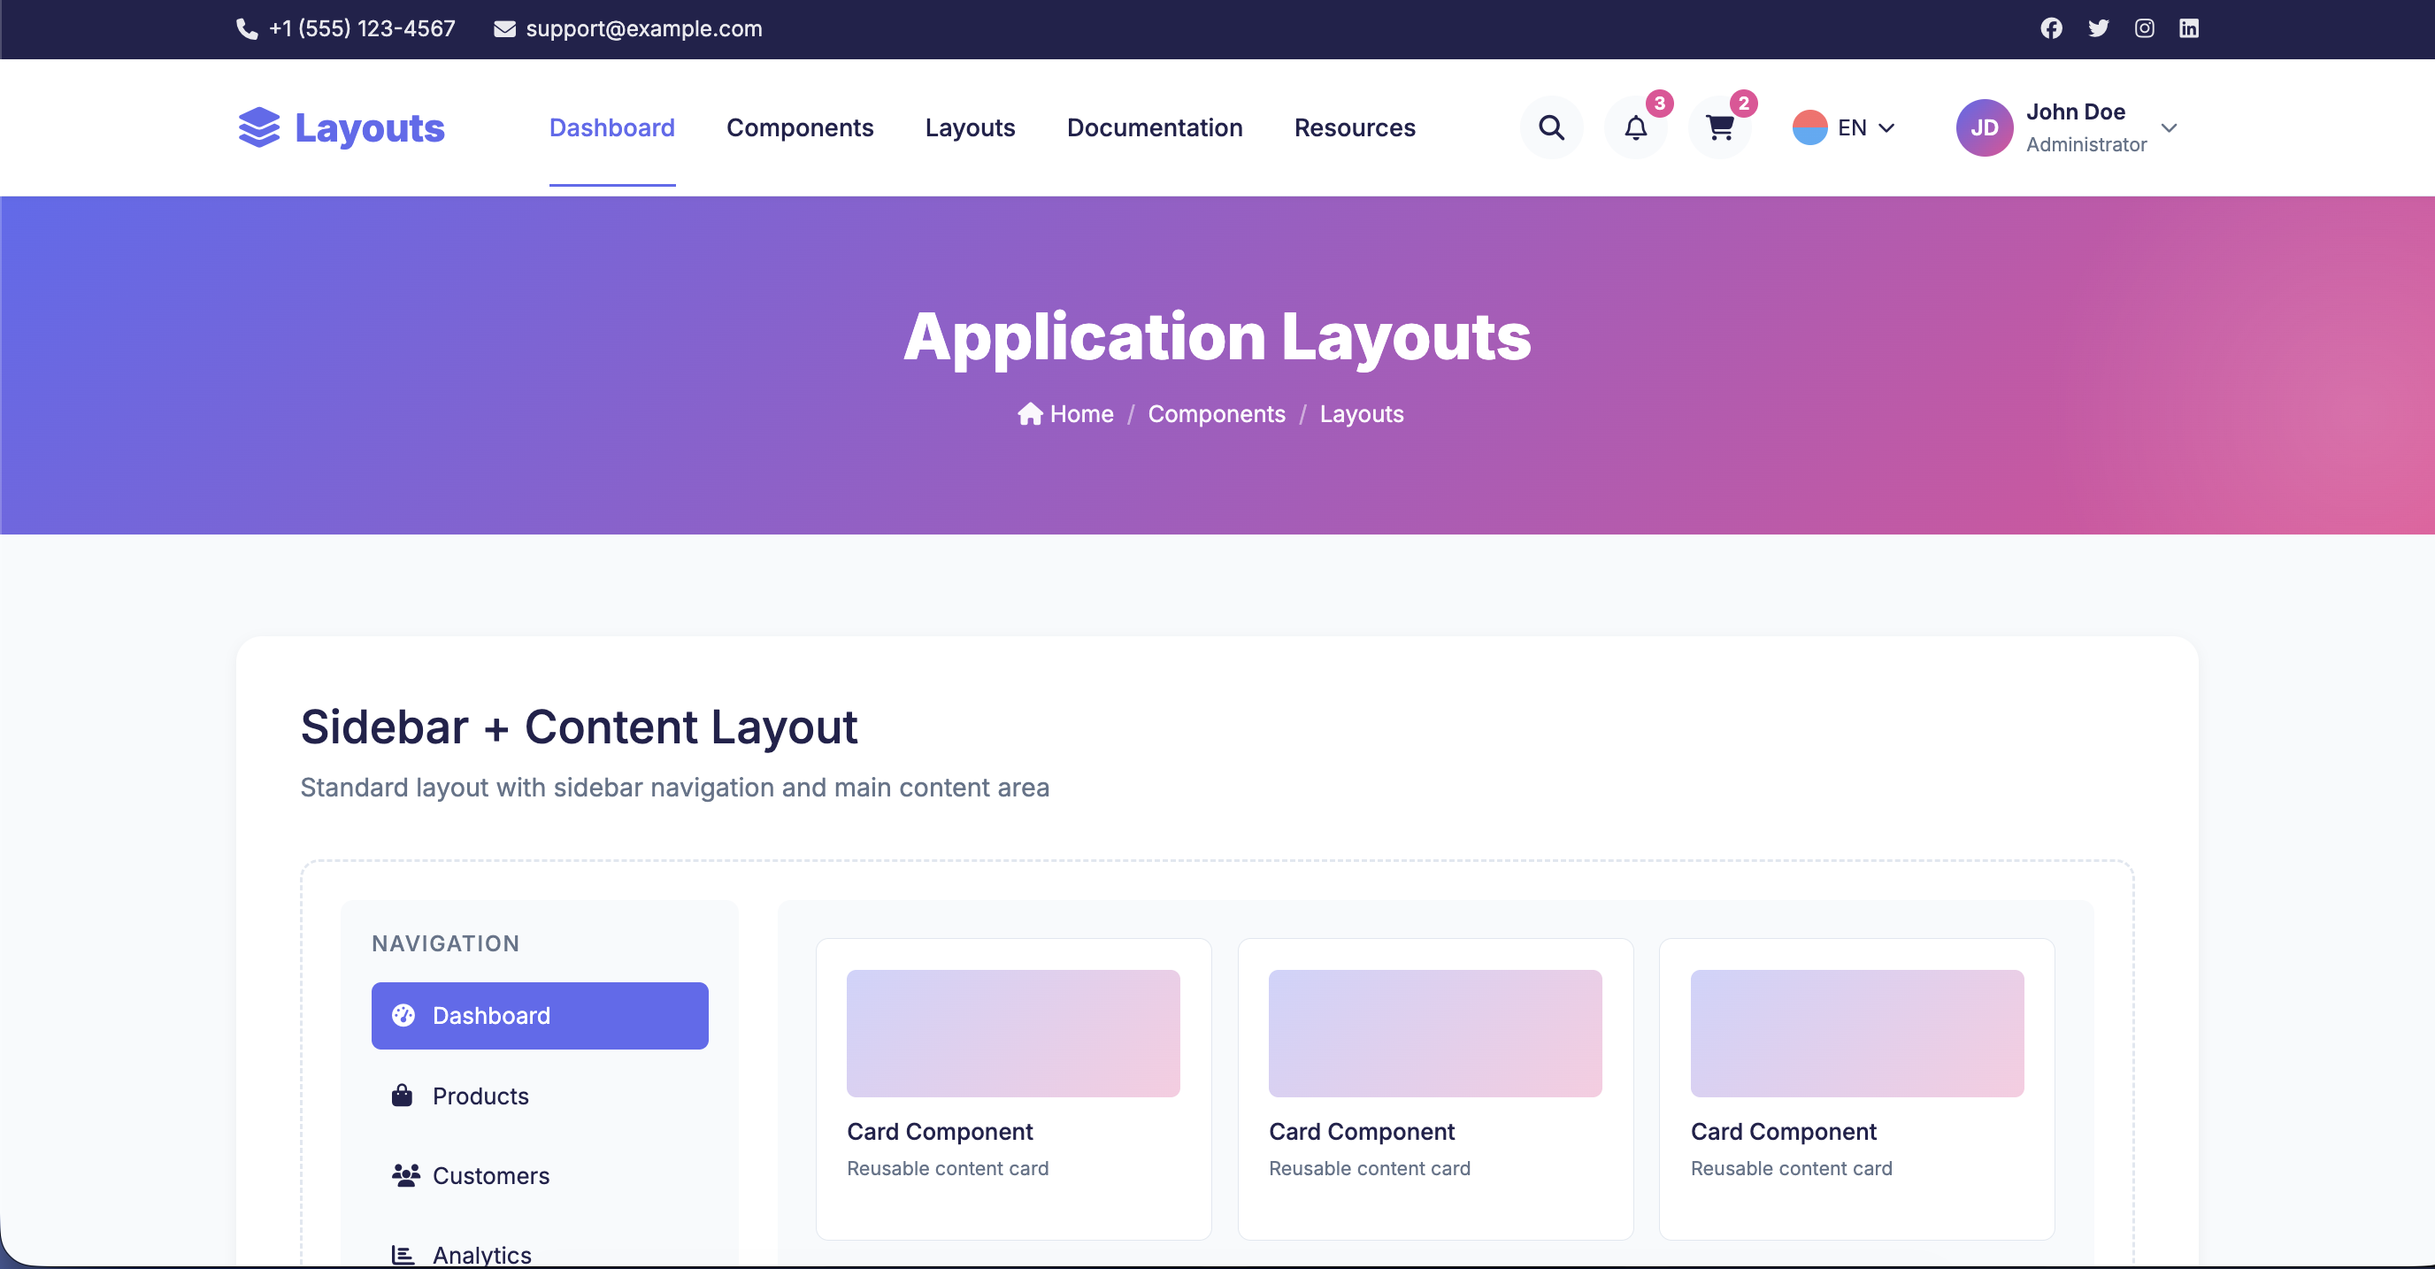Viewport: 2435px width, 1269px height.
Task: Click the Dashboard gauge icon in sidebar
Action: tap(403, 1016)
